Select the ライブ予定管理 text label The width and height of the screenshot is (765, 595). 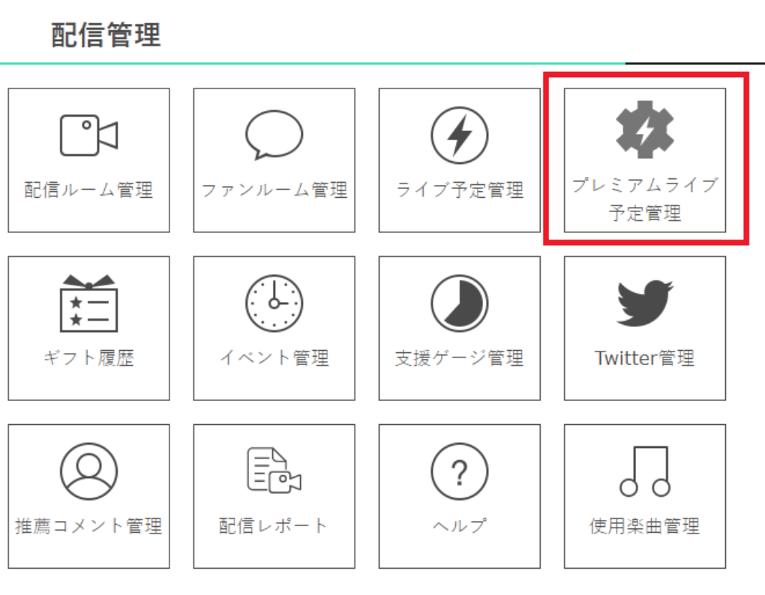pyautogui.click(x=460, y=190)
